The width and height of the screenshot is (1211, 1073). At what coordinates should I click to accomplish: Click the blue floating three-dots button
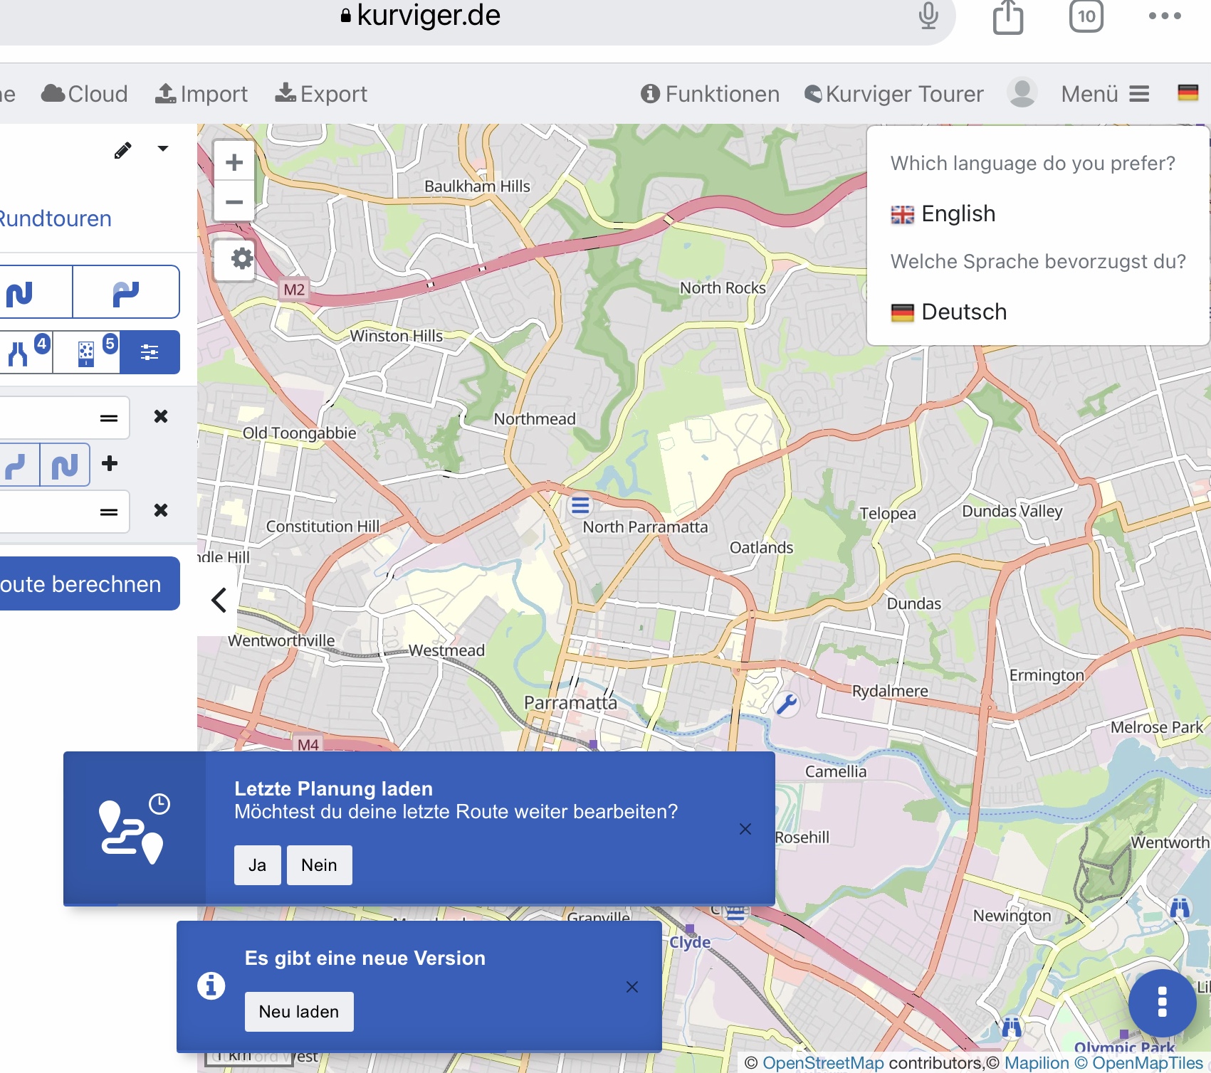point(1161,1002)
